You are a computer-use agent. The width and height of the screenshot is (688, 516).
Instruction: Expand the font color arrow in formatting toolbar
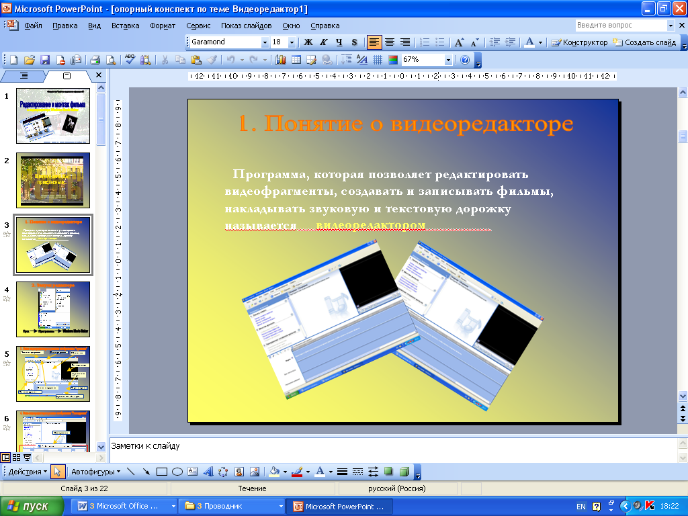click(x=540, y=42)
